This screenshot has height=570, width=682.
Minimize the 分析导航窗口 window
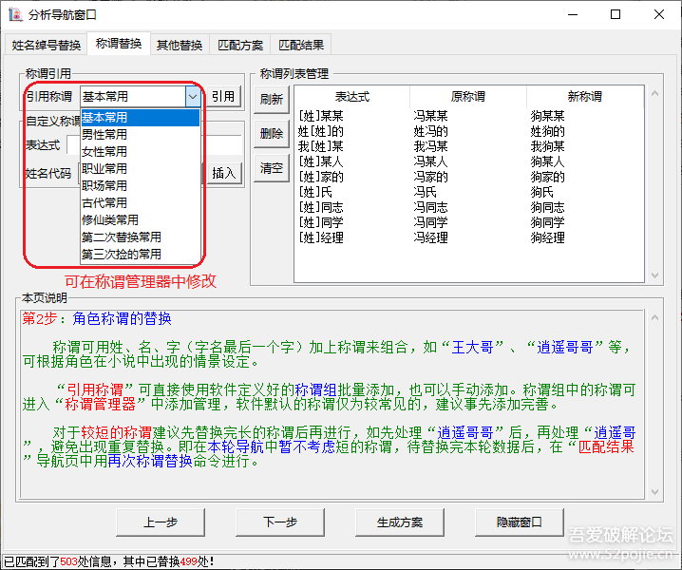click(573, 15)
